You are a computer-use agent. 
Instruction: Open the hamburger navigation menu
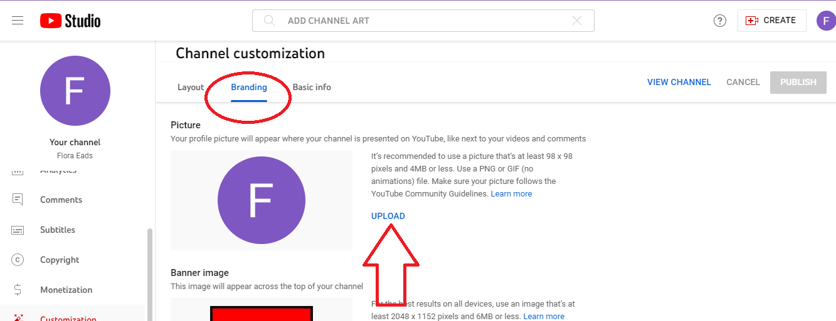18,21
